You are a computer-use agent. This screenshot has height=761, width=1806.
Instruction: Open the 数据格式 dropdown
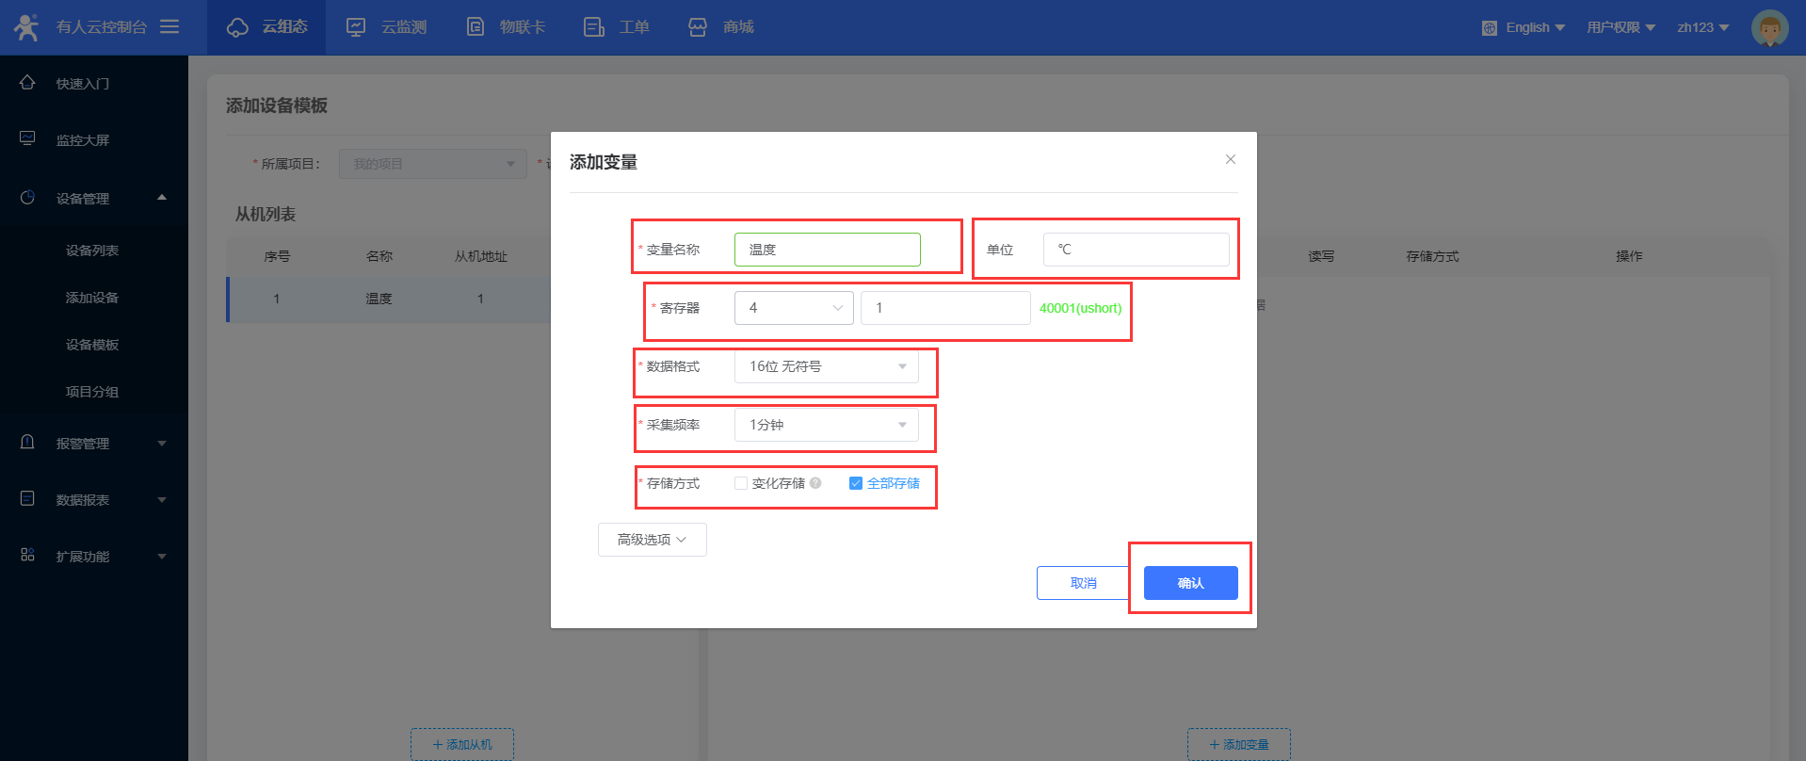[x=826, y=366]
